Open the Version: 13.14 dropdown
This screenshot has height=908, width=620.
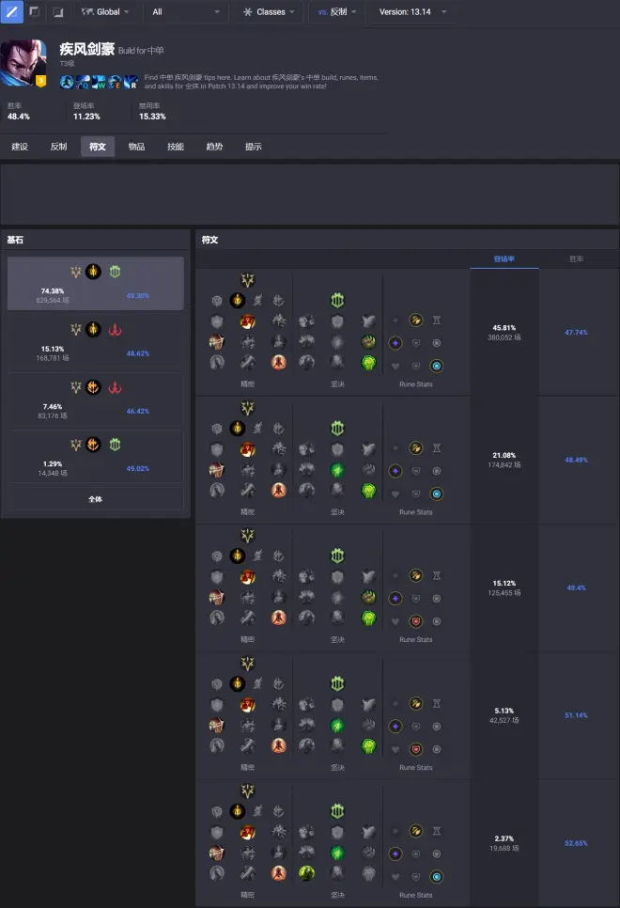pos(412,12)
